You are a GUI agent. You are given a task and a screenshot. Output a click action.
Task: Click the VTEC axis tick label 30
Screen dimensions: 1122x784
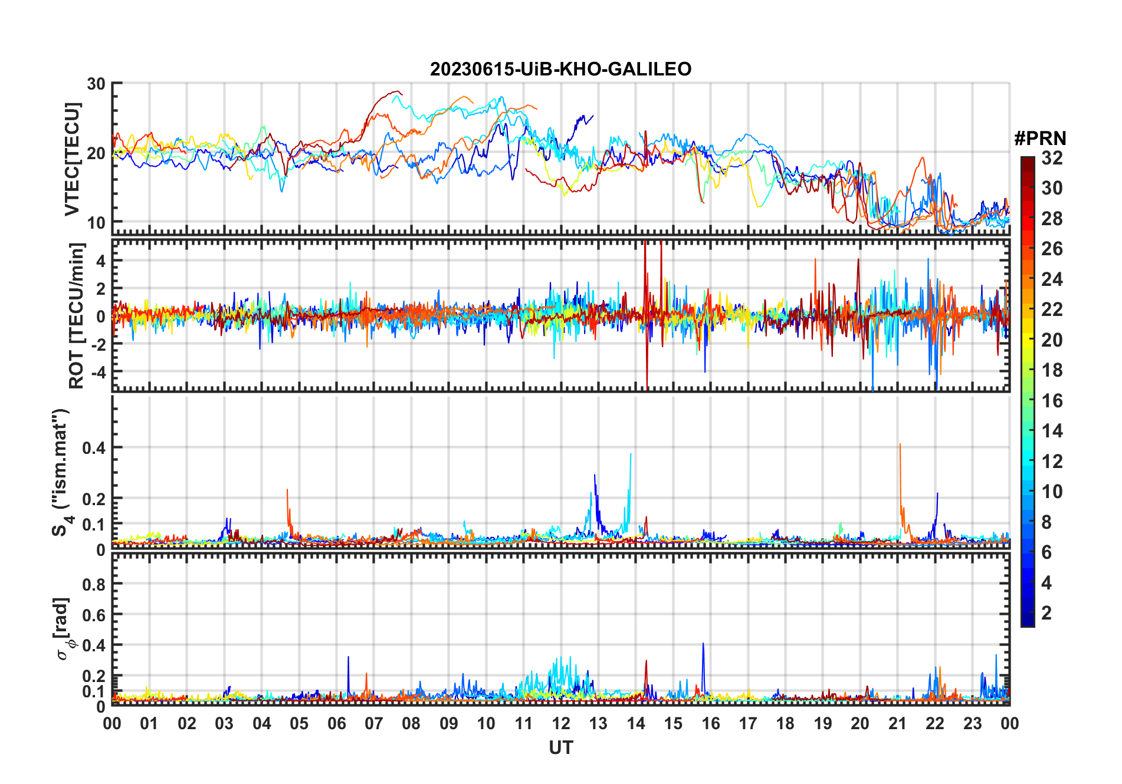(x=96, y=84)
